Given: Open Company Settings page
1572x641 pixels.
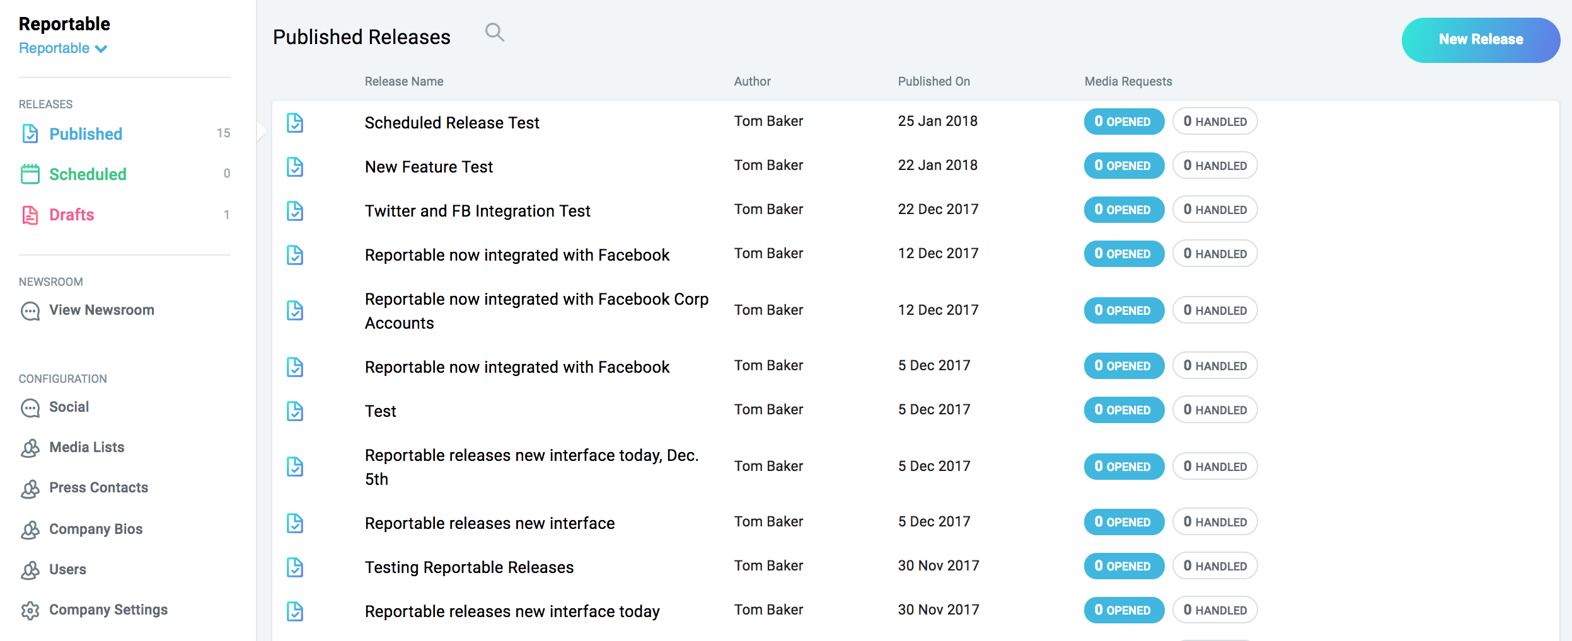Looking at the screenshot, I should (108, 610).
